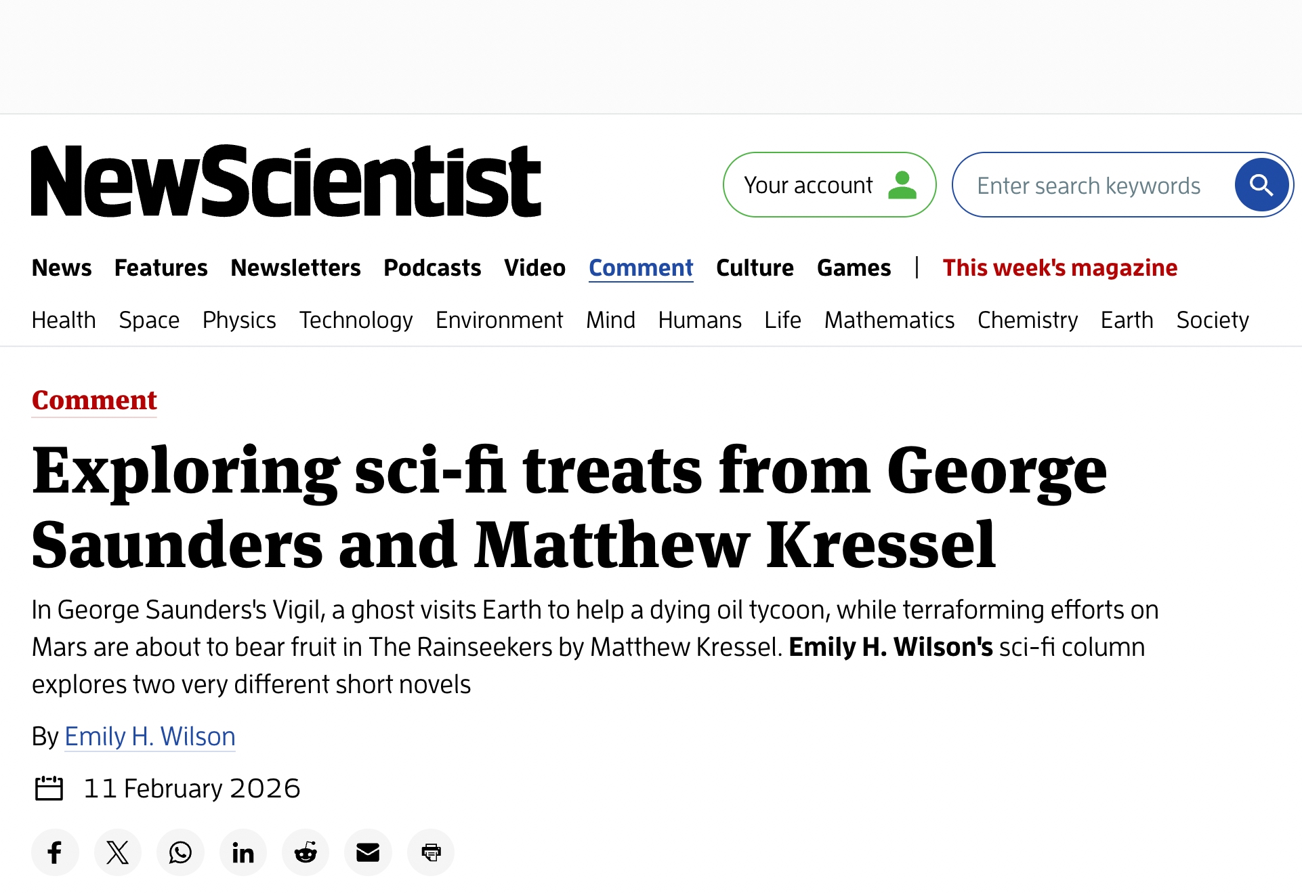Email this article using envelope icon
Image resolution: width=1302 pixels, height=893 pixels.
(x=368, y=852)
